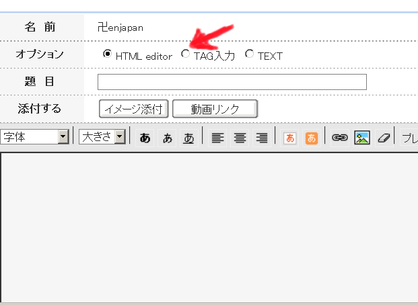Select the HTML editor radio option
418x305 pixels.
pyautogui.click(x=107, y=54)
